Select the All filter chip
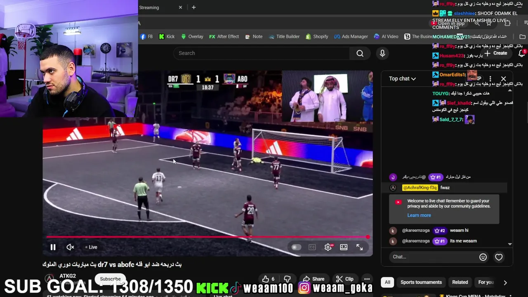 tap(387, 282)
